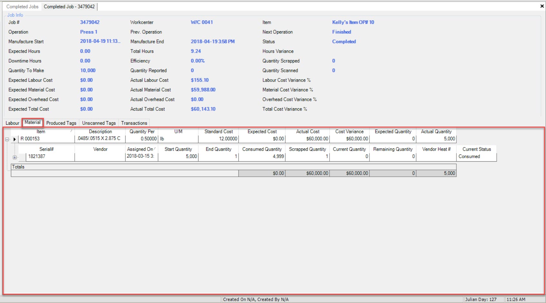Sort by Assigned On column header
This screenshot has height=303, width=546.
(142, 149)
